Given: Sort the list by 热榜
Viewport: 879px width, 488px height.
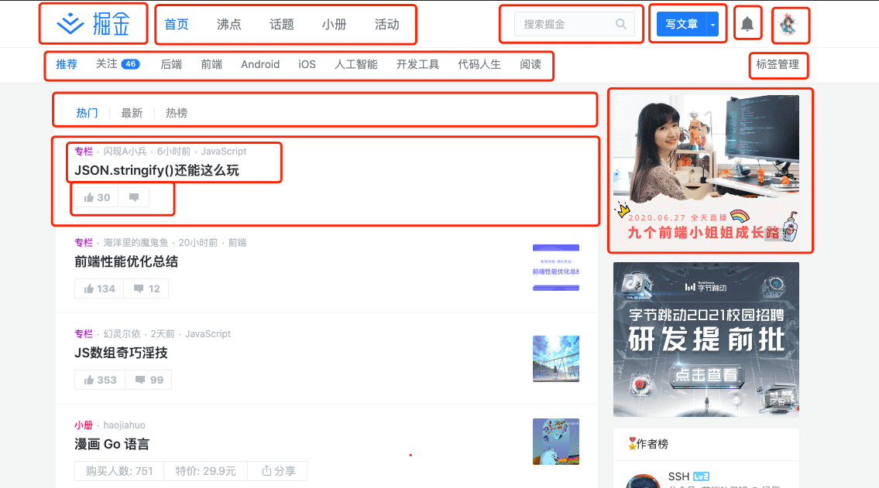Looking at the screenshot, I should click(x=177, y=113).
